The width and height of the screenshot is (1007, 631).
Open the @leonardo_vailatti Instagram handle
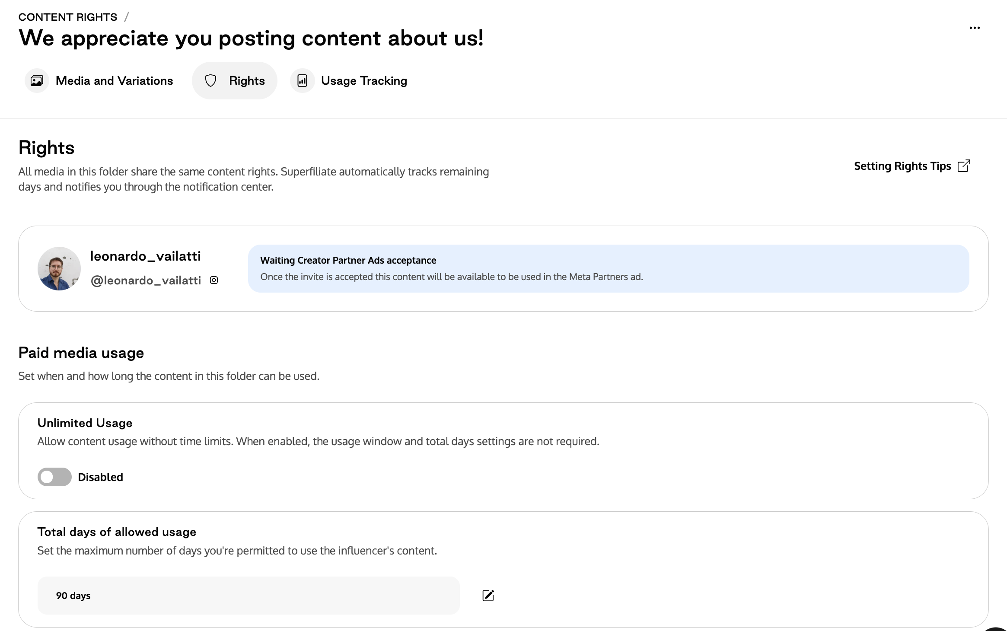(146, 280)
